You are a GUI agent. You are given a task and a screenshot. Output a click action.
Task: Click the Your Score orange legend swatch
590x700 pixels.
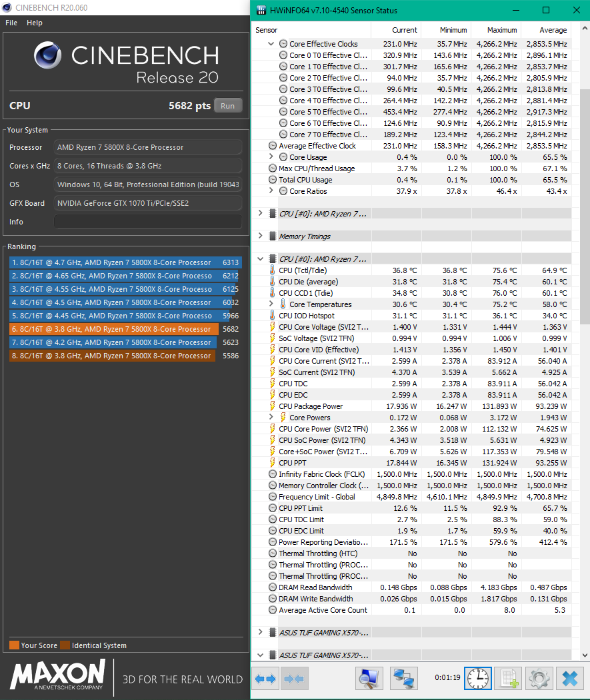pos(14,645)
